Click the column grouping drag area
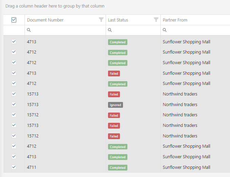The image size is (230, 177). pos(55,6)
